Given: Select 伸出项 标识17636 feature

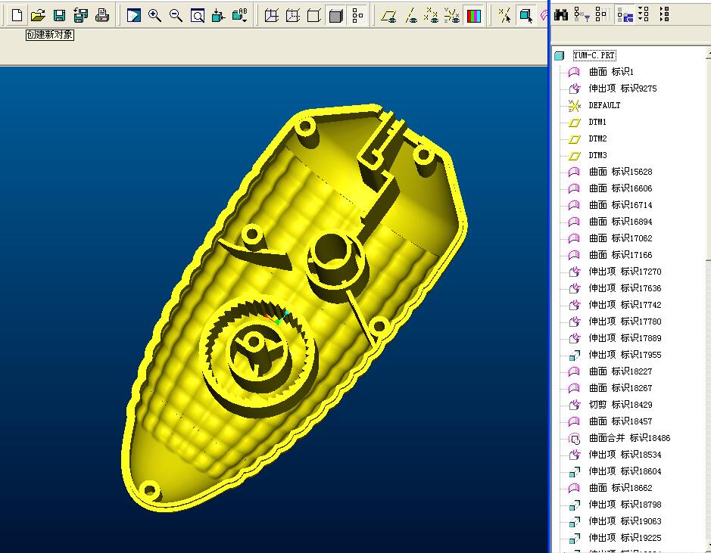Looking at the screenshot, I should (625, 288).
